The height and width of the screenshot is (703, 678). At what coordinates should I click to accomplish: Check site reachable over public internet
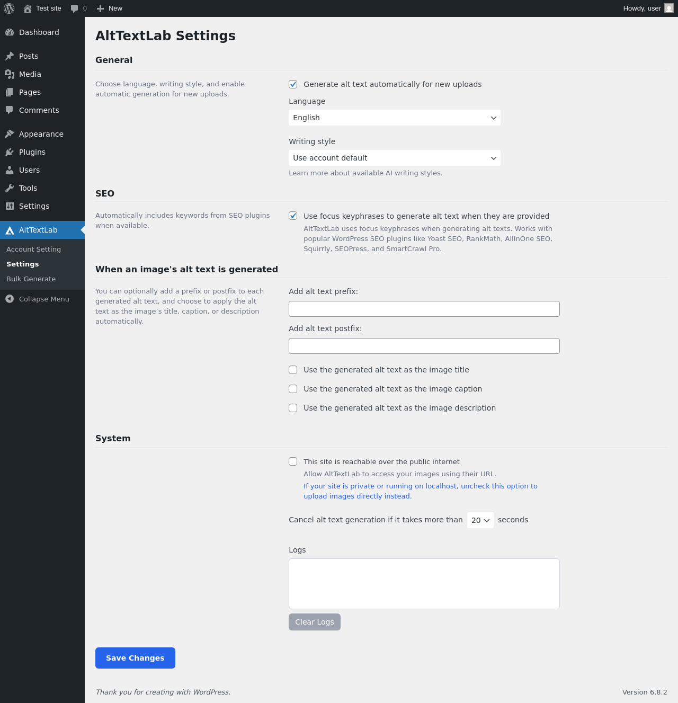tap(293, 461)
